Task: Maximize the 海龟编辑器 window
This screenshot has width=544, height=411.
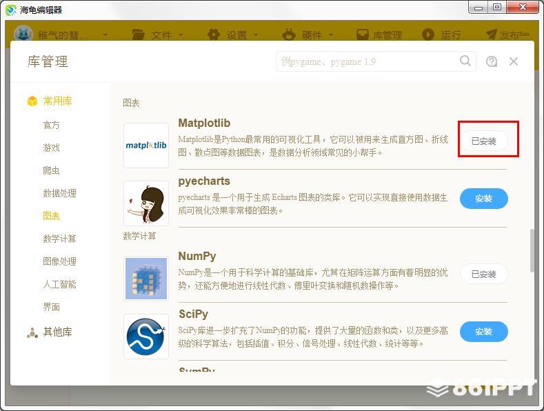Action: coord(497,8)
